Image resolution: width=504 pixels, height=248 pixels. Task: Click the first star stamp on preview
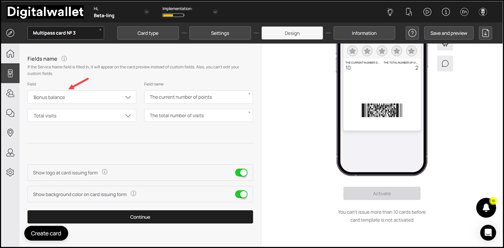pos(353,51)
